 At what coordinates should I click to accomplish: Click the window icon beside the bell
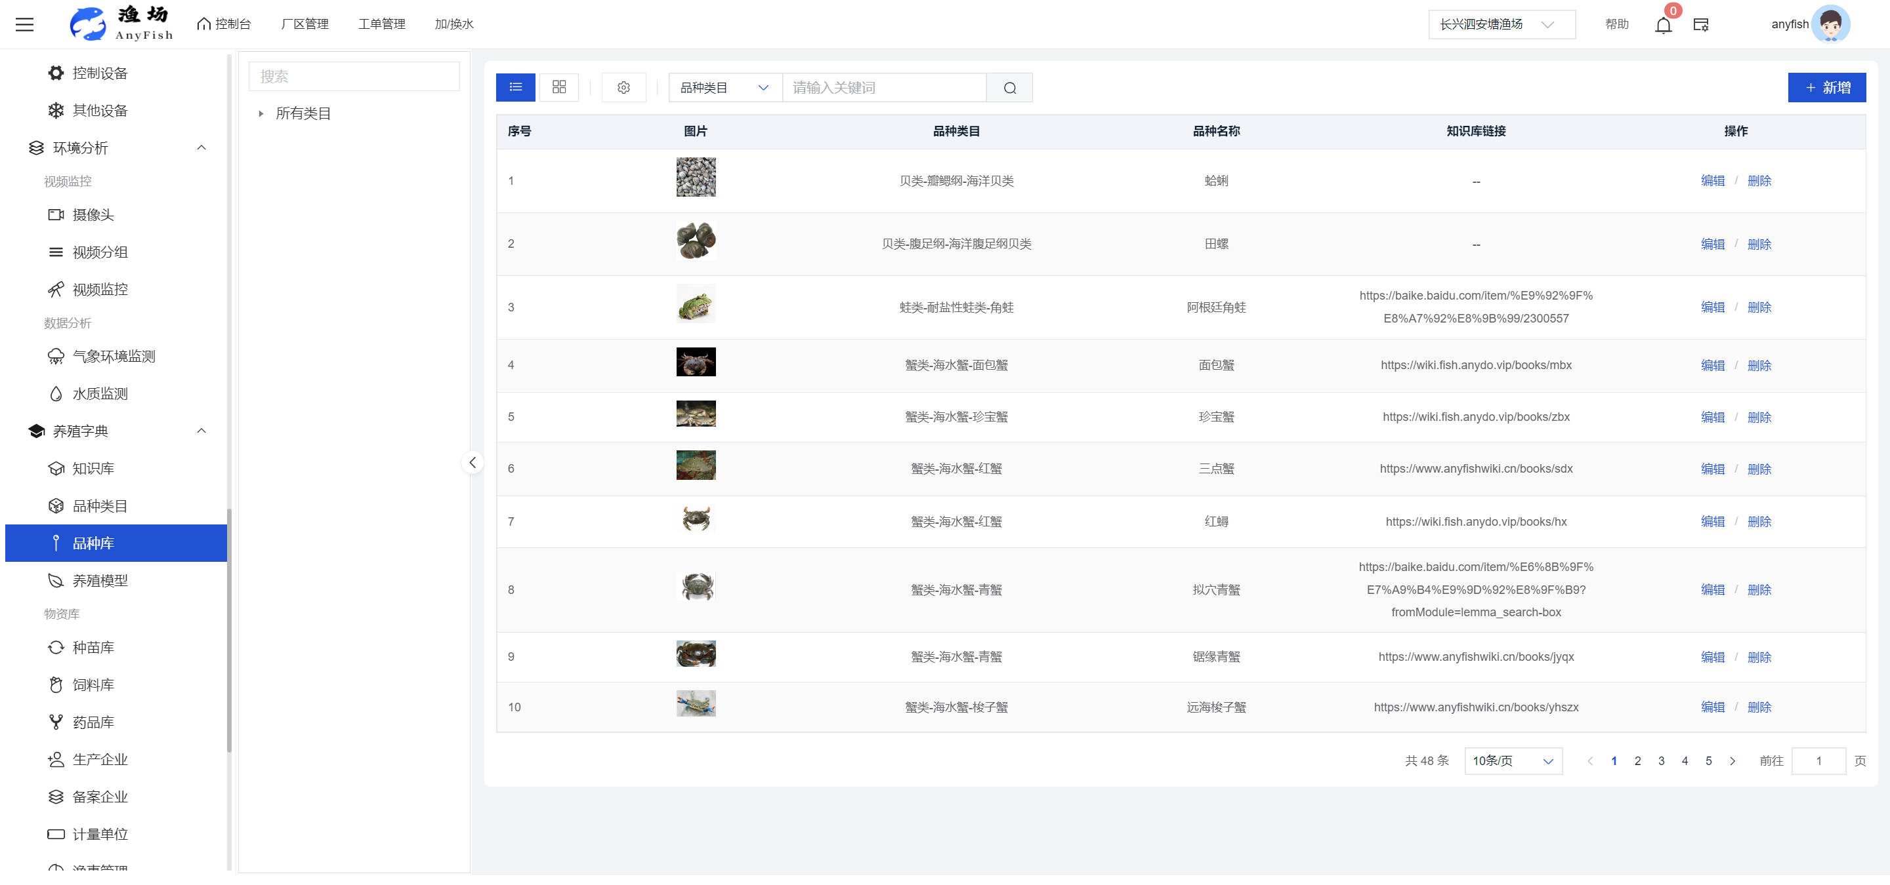click(x=1701, y=25)
